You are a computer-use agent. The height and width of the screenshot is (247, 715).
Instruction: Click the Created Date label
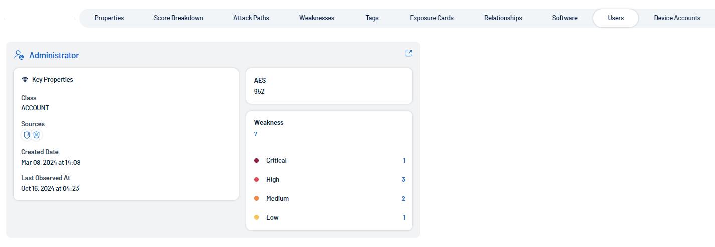coord(40,152)
